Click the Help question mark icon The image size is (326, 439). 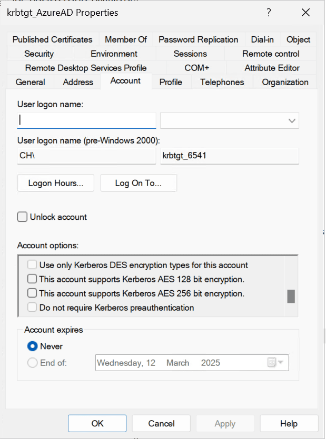tap(269, 13)
